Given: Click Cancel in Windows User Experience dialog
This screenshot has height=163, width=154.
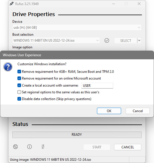Looking at the screenshot, I should (138, 111).
